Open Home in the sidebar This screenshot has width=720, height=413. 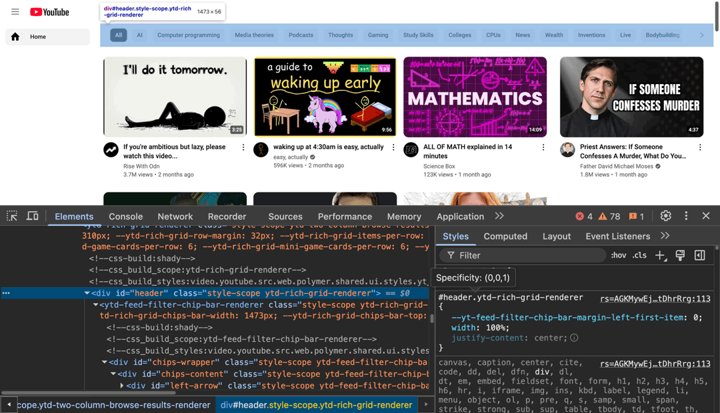click(47, 37)
